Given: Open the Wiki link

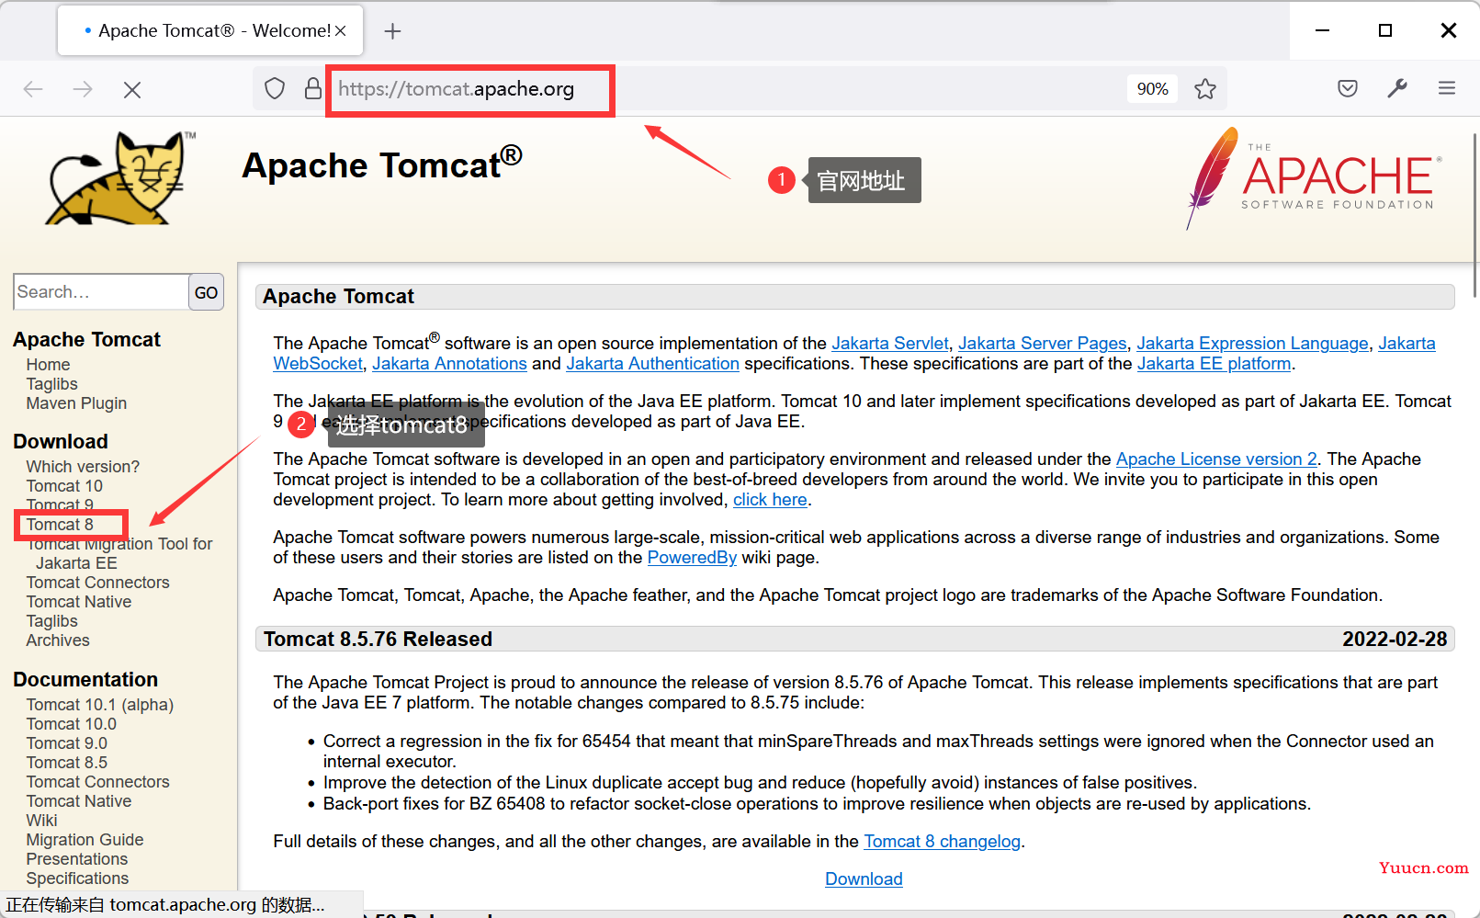Looking at the screenshot, I should (41, 821).
